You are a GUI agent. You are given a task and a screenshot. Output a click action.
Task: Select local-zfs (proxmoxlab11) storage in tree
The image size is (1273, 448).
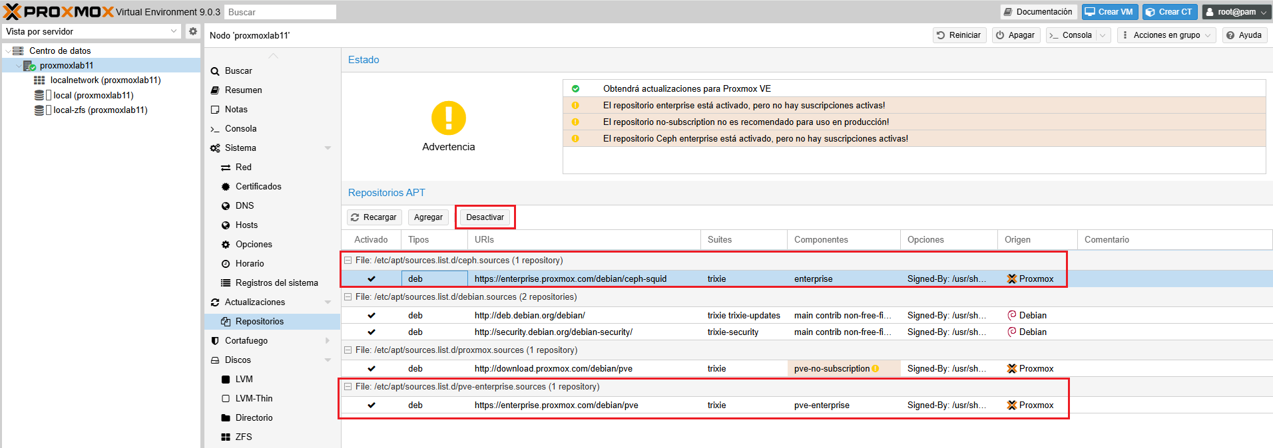click(101, 110)
